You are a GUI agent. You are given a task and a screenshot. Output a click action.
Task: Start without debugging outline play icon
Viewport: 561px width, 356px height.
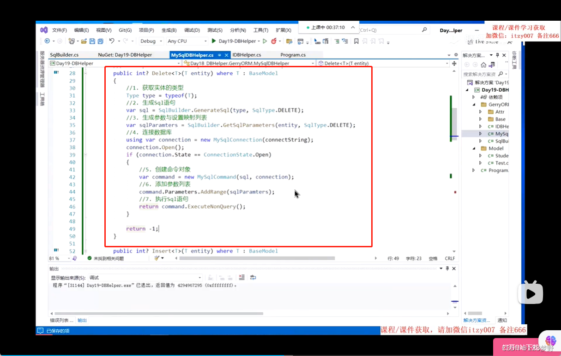tap(265, 41)
